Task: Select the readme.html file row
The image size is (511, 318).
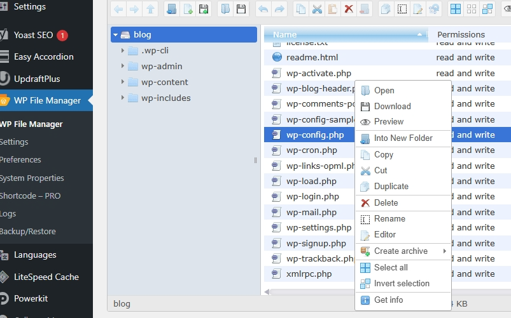Action: [387, 58]
